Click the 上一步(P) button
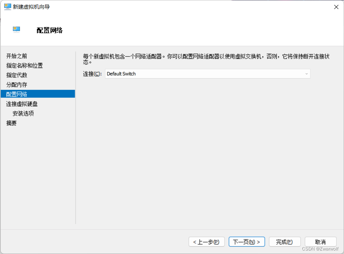 [x=207, y=242]
